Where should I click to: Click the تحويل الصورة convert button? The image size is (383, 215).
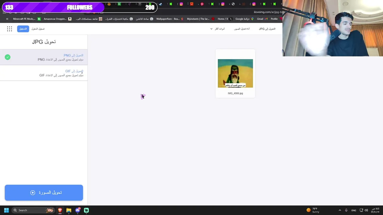[44, 193]
